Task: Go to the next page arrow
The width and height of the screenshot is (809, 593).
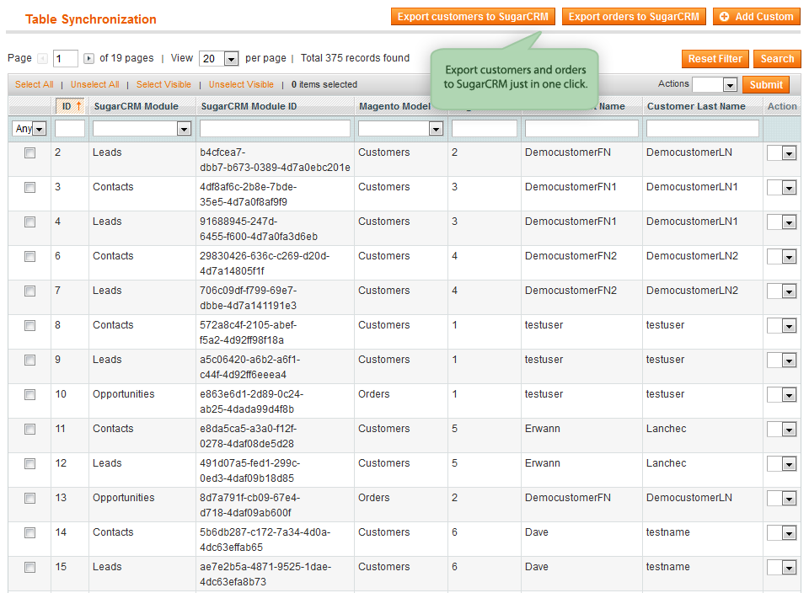Action: point(88,59)
